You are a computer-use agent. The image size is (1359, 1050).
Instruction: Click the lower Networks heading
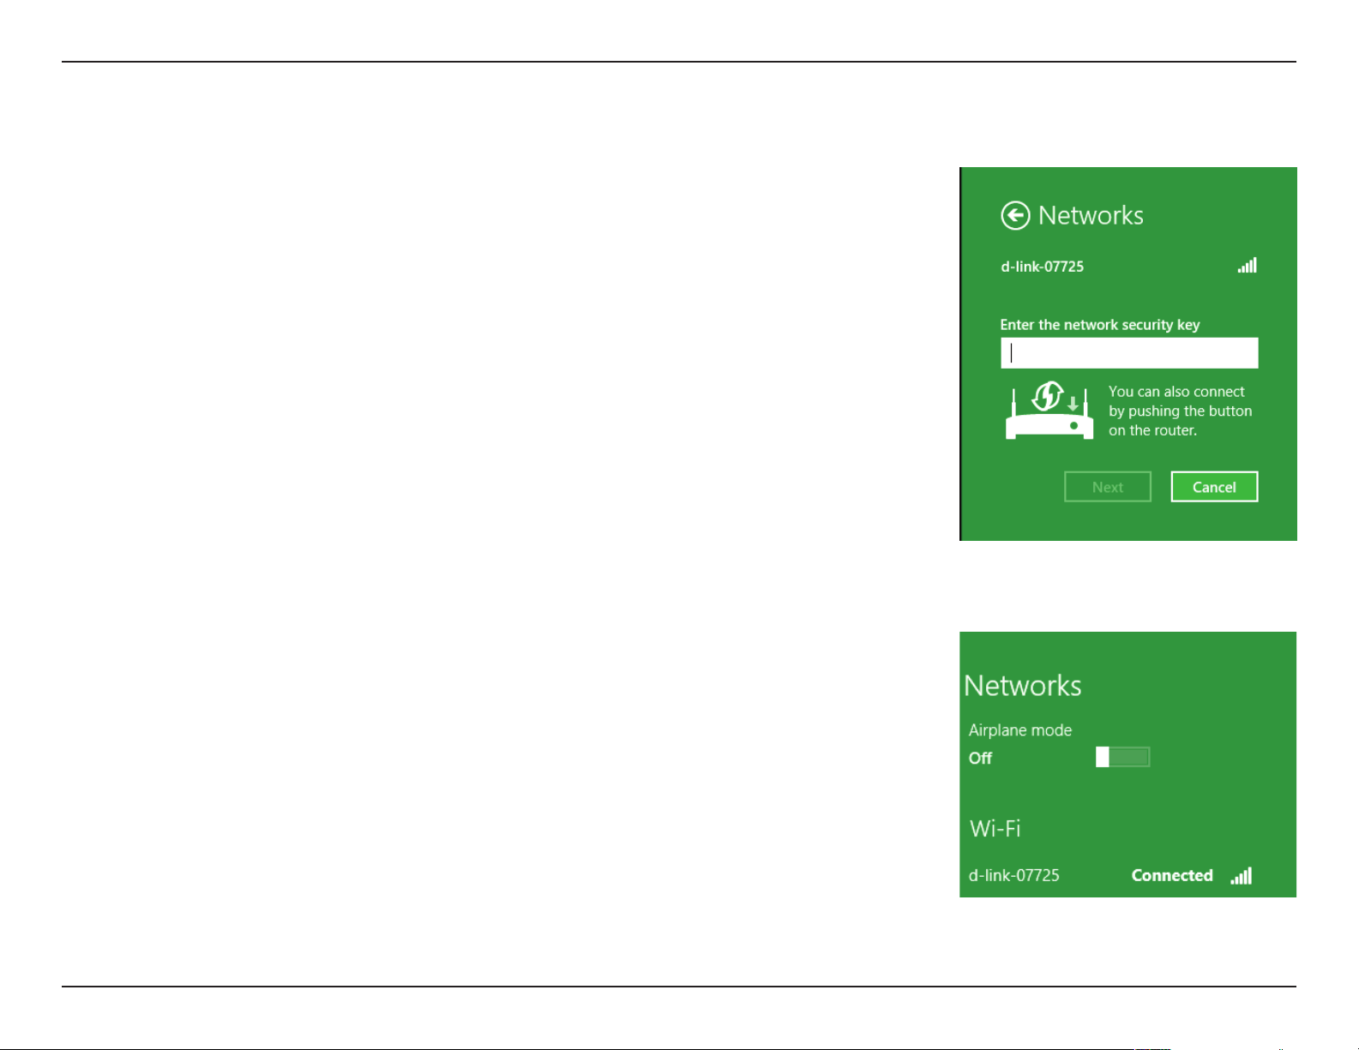pos(1023,686)
